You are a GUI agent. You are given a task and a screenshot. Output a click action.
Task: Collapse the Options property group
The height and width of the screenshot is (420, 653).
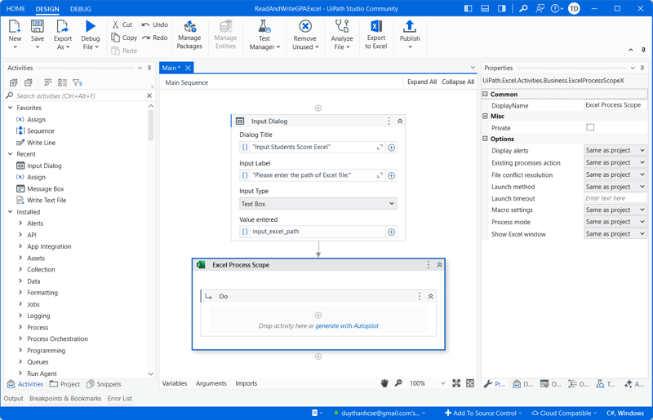click(x=485, y=139)
